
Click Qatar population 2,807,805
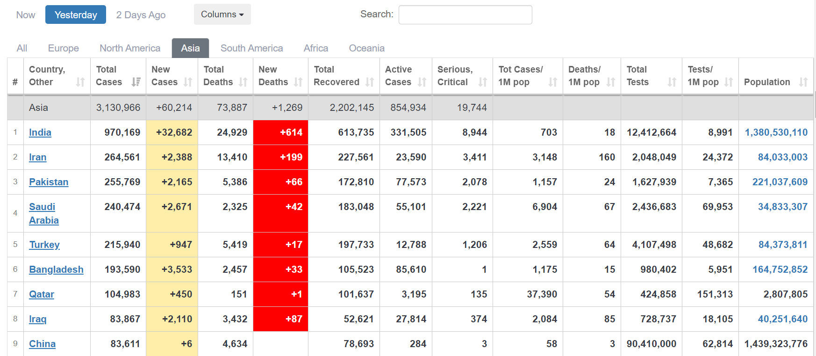[x=786, y=294]
